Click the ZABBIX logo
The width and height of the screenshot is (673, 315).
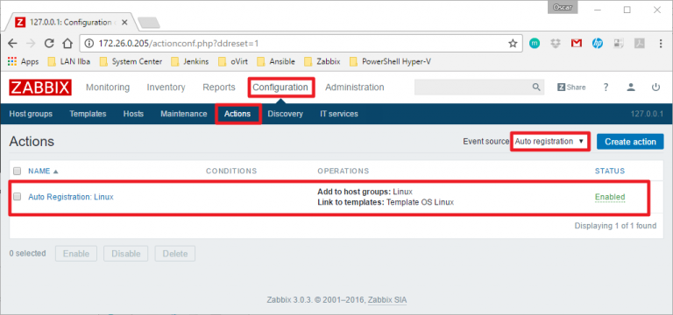click(x=40, y=87)
